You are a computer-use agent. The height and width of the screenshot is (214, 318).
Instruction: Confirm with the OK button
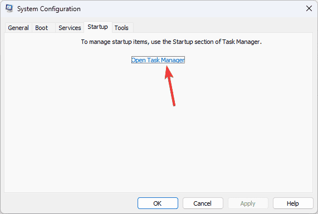coord(158,203)
